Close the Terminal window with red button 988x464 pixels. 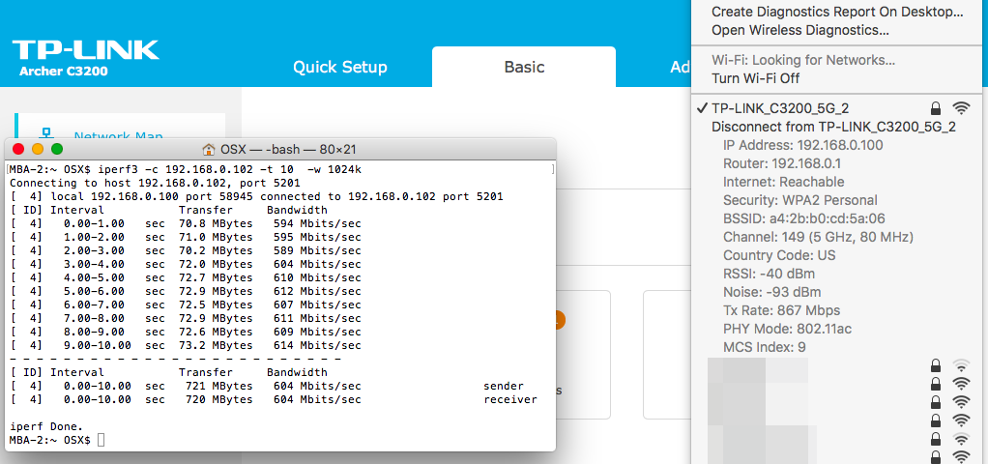(19, 149)
